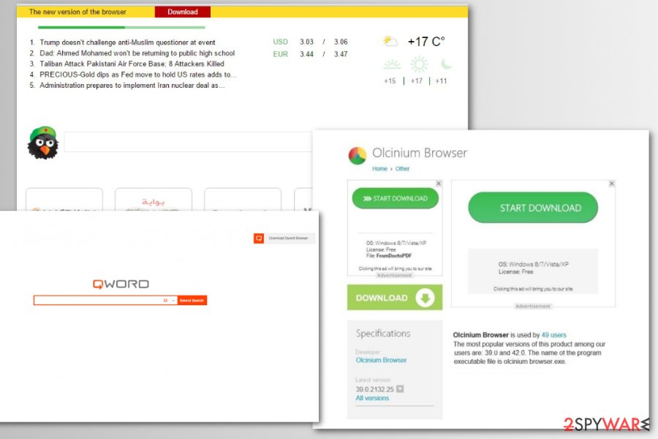Click the green DOWNLOAD button with arrow
Viewport: 658px width, 439px height.
395,298
